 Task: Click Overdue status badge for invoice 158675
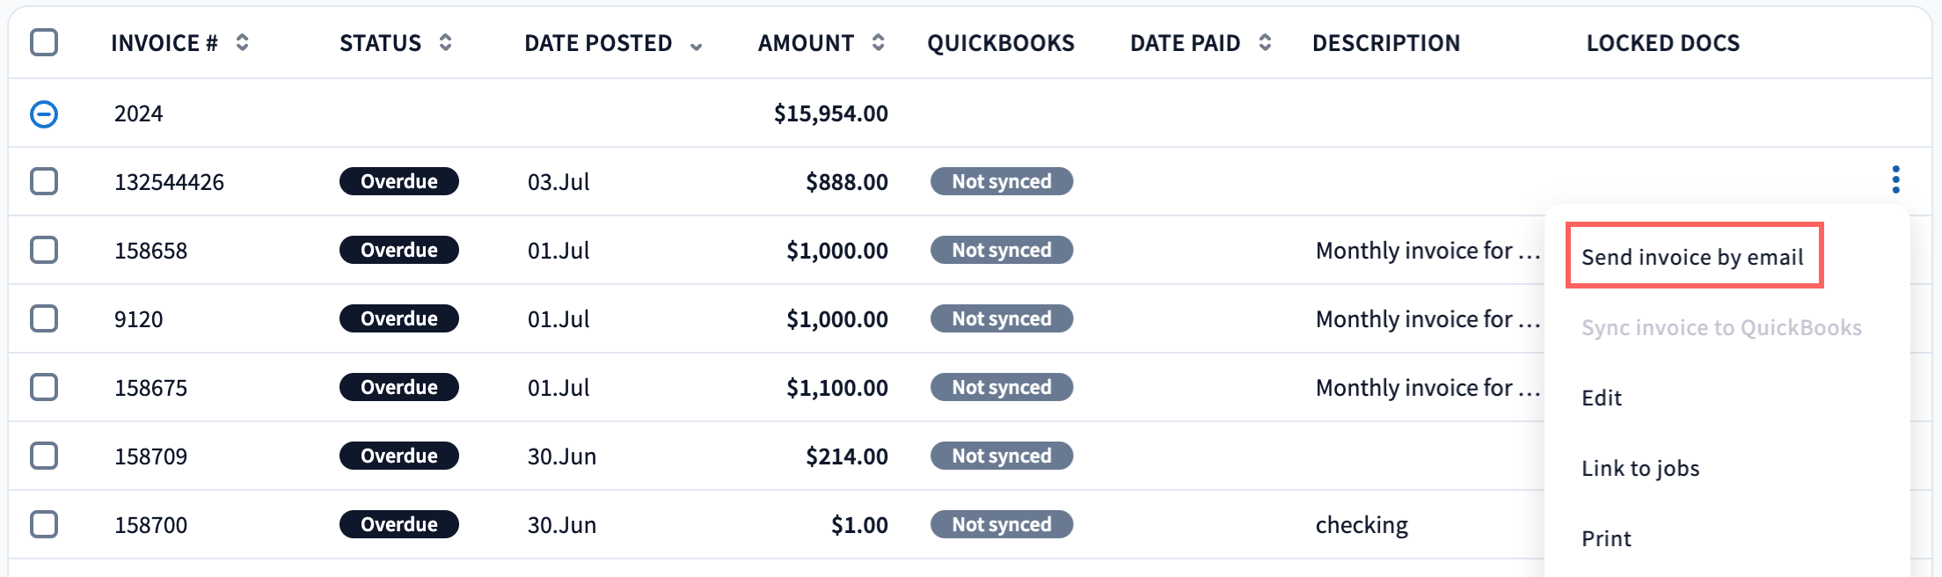398,387
